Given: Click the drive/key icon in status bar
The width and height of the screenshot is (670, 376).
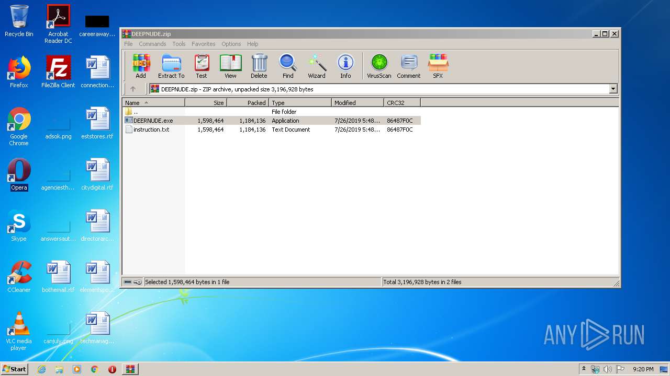Looking at the screenshot, I should click(132, 282).
